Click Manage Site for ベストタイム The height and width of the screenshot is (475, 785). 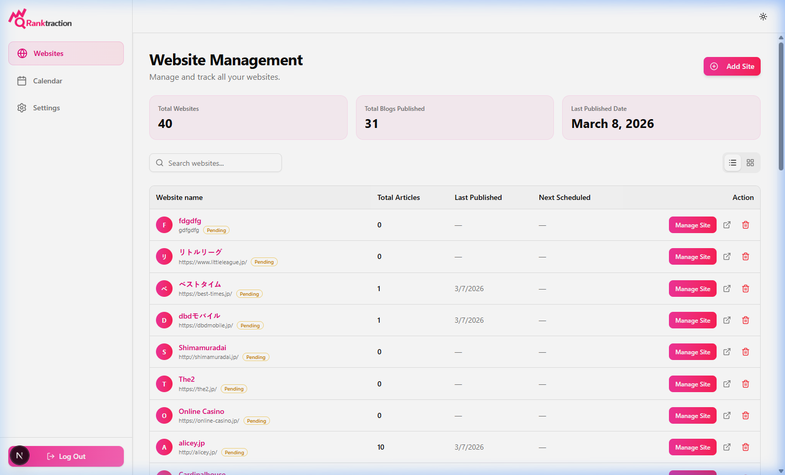pos(692,289)
